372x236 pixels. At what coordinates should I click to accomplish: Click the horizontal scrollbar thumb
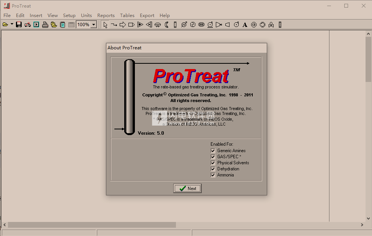pyautogui.click(x=92, y=225)
